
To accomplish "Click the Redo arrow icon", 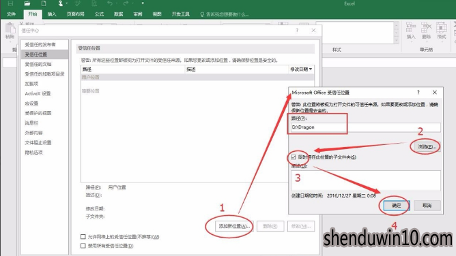I will [126, 3].
